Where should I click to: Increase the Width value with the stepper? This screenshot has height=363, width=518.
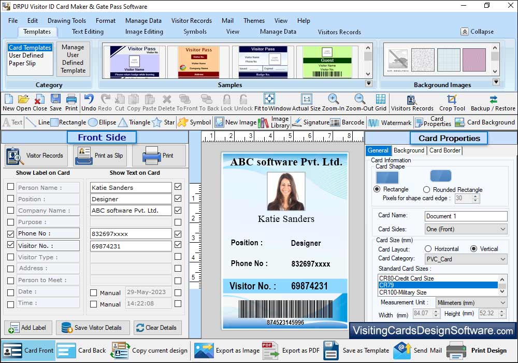(x=436, y=311)
